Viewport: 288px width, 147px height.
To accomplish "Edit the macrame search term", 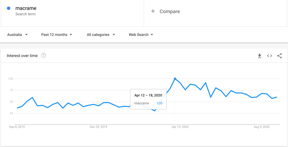I will tap(26, 8).
